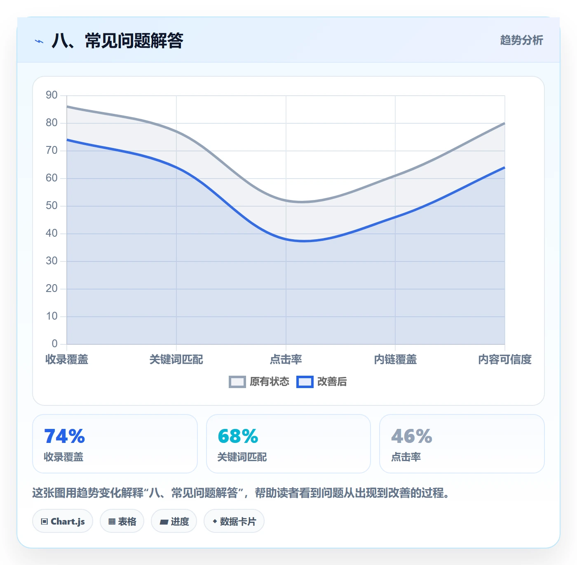Image resolution: width=577 pixels, height=565 pixels.
Task: Click the 内容可信度 x-axis label
Action: 505,360
